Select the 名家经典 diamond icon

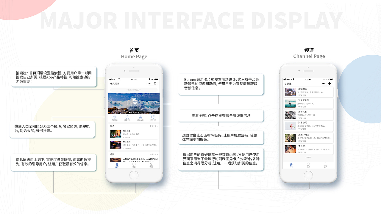tap(114, 117)
